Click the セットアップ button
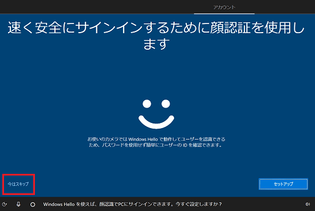 tap(283, 184)
